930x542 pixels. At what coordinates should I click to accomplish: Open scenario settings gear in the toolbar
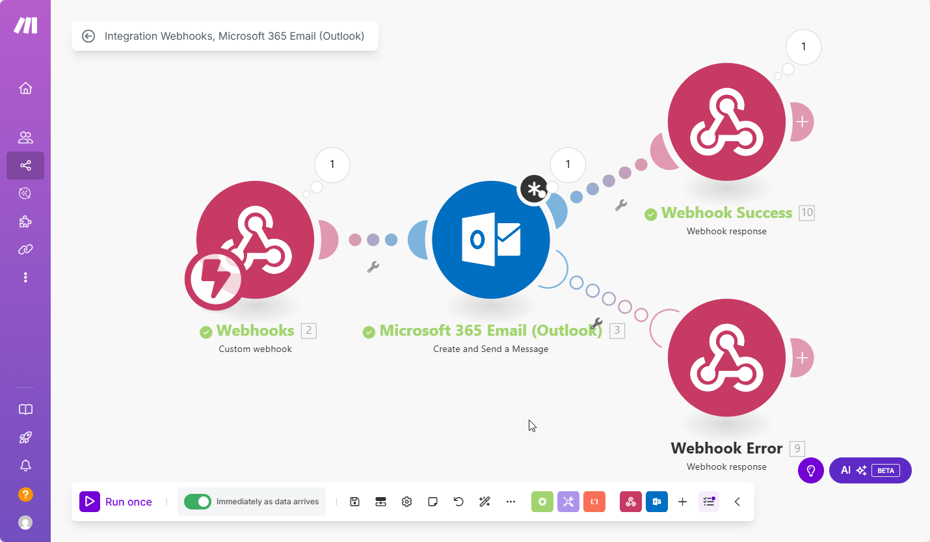(406, 502)
